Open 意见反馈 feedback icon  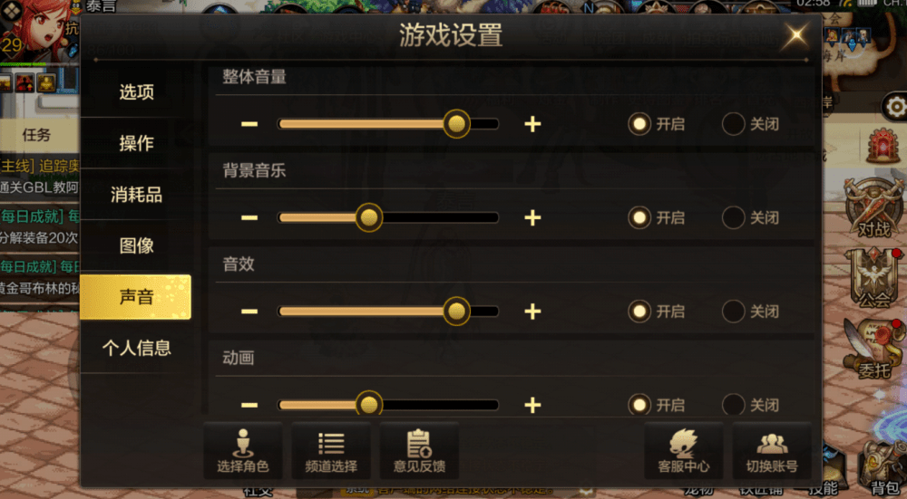[x=419, y=450]
